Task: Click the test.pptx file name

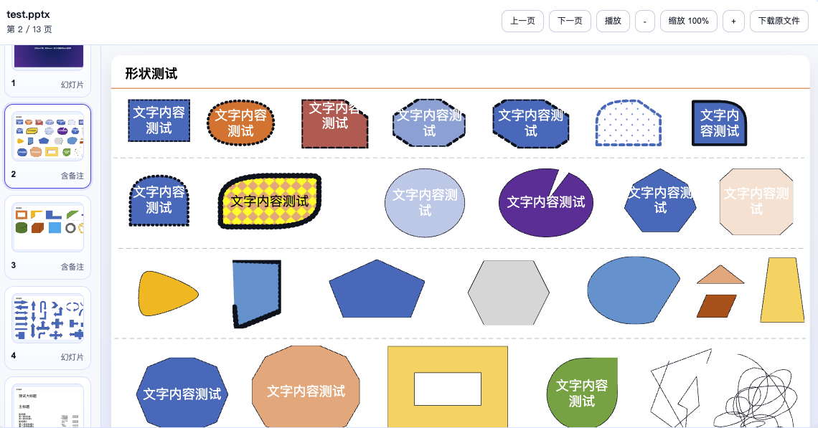Action: click(28, 14)
